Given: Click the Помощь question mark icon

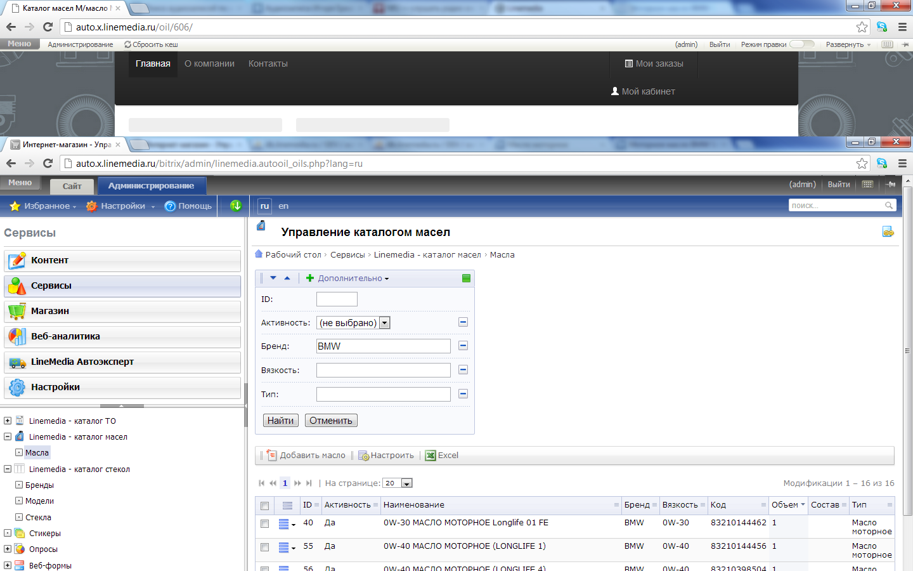Looking at the screenshot, I should pyautogui.click(x=169, y=206).
